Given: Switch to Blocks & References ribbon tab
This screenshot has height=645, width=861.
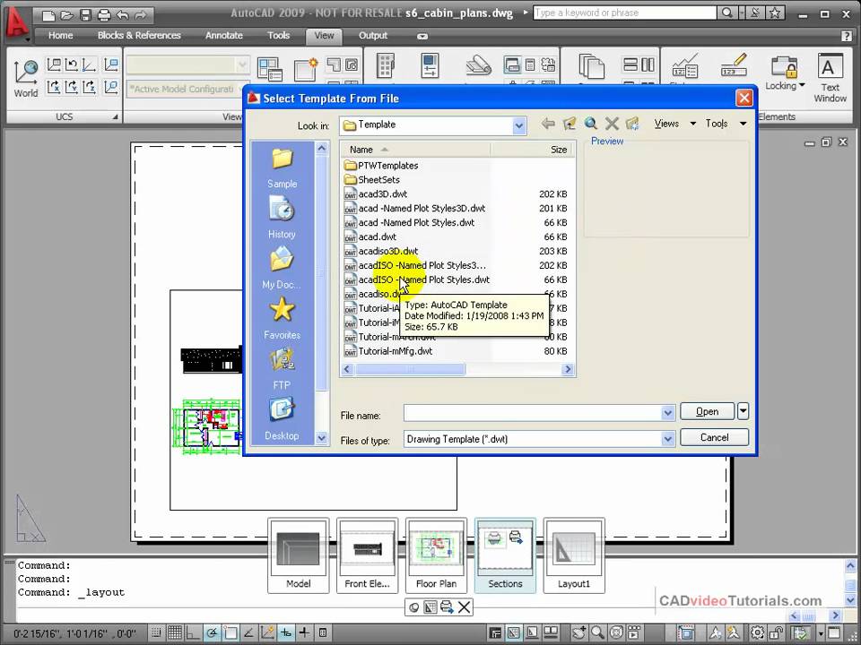Looking at the screenshot, I should 139,36.
